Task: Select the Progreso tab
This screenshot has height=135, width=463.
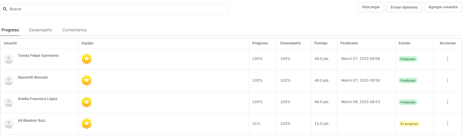Action: pyautogui.click(x=10, y=30)
